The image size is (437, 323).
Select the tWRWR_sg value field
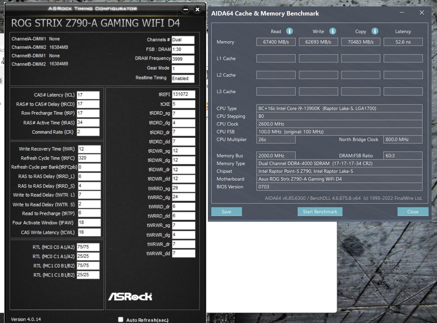pos(184,225)
